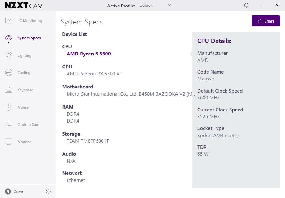This screenshot has height=198, width=285.
Task: Select AMD Radeon RX 5700 XT device
Action: [x=94, y=74]
